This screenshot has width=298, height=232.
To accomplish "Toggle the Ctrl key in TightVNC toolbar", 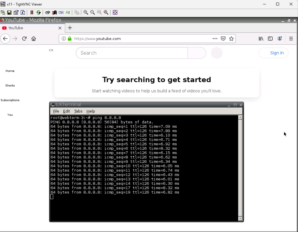I will click(x=61, y=13).
